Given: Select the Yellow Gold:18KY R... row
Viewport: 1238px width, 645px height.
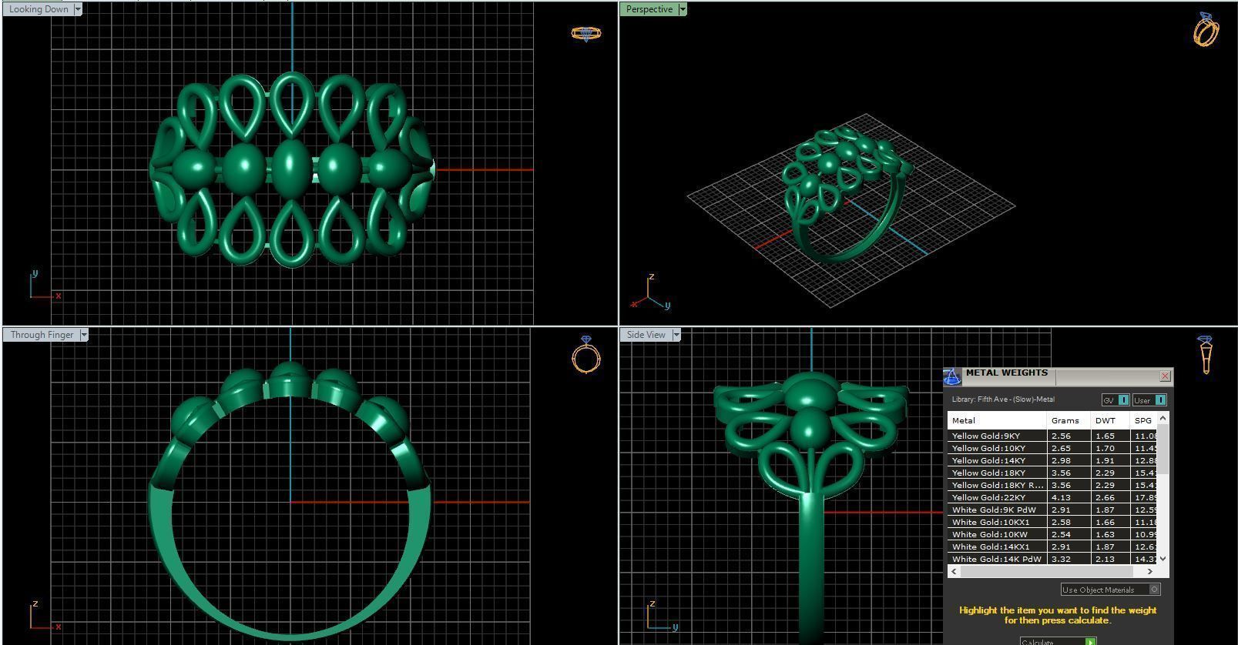Looking at the screenshot, I should click(x=1052, y=485).
